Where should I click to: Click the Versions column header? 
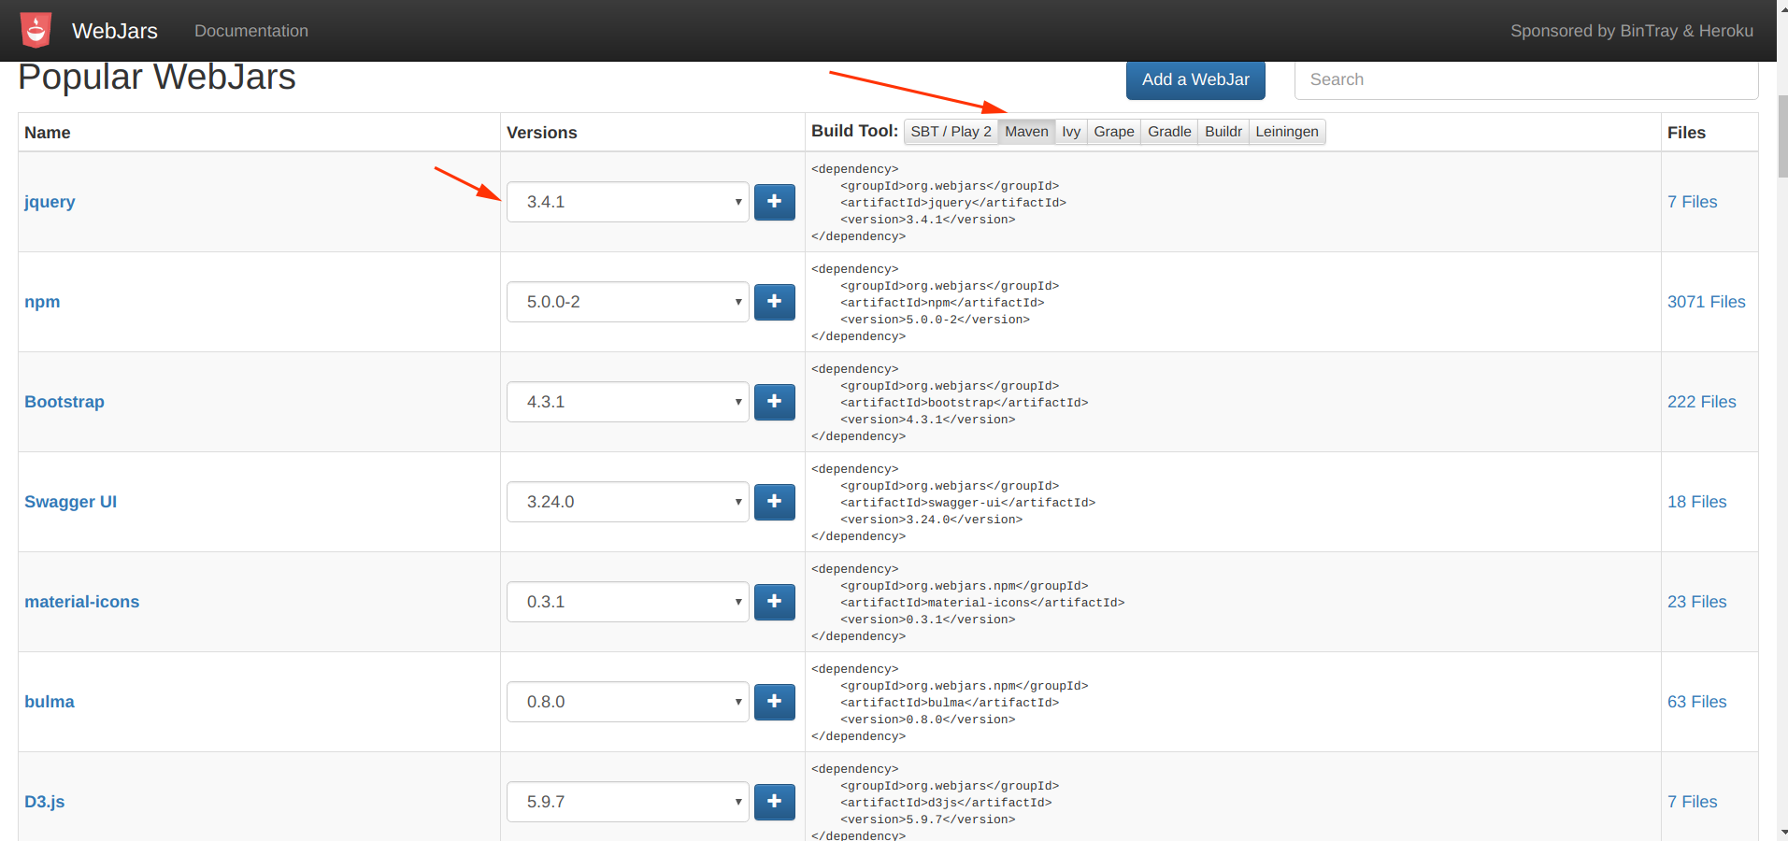(541, 133)
